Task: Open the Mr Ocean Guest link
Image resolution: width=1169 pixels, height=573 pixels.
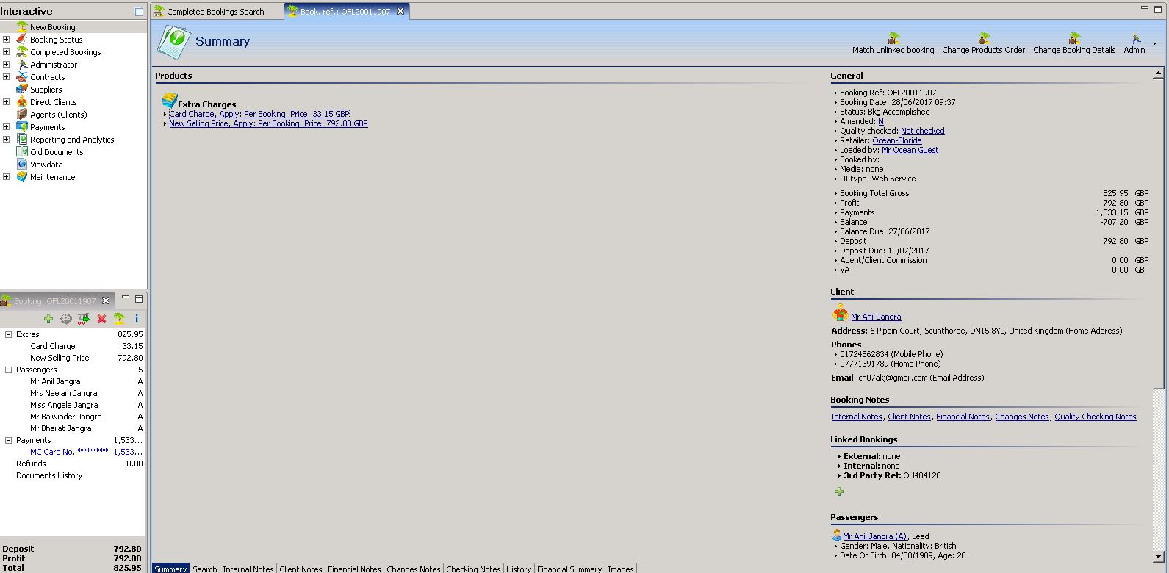Action: click(x=910, y=150)
